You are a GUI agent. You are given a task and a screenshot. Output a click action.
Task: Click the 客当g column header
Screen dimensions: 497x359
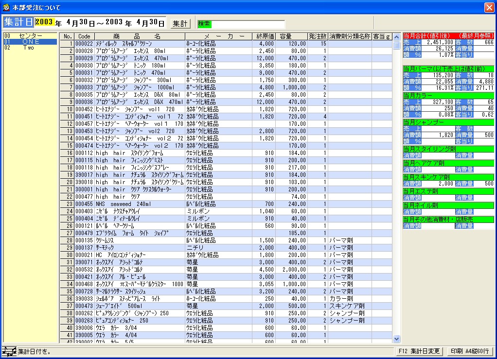382,36
